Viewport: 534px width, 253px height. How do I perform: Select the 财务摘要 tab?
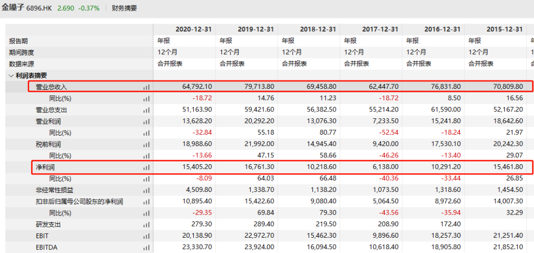pos(124,8)
